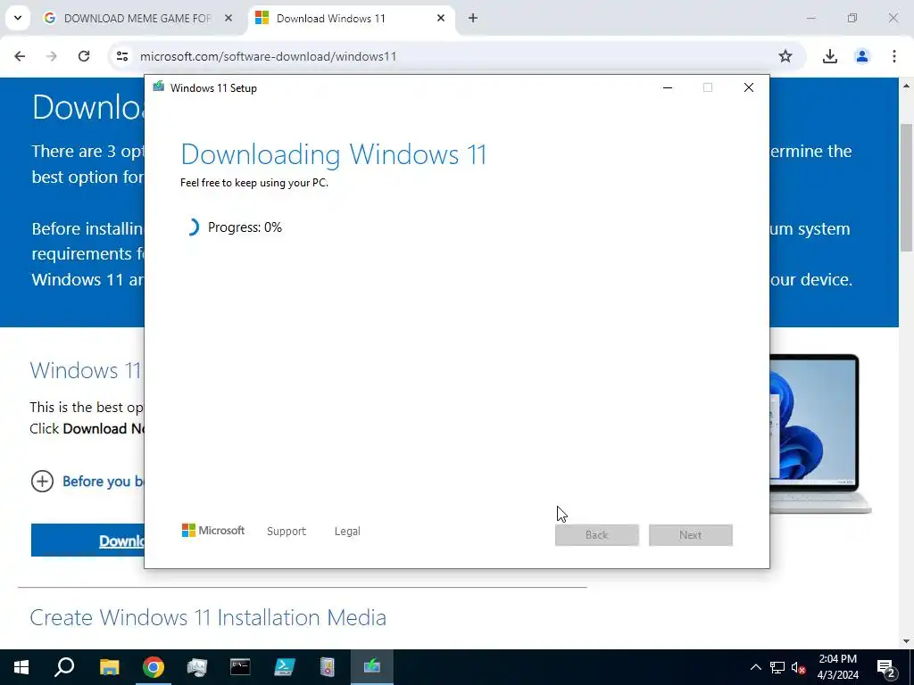This screenshot has width=914, height=685.
Task: Close the Download Windows 11 tab
Action: click(441, 18)
